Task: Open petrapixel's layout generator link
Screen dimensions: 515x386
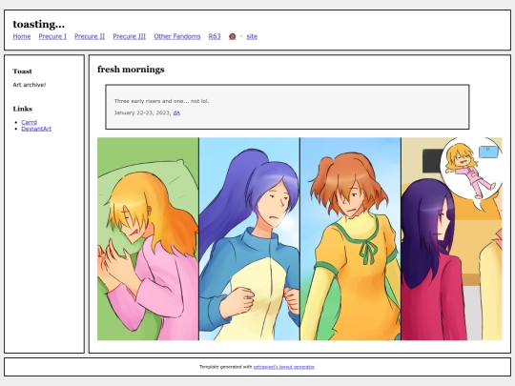Action: pyautogui.click(x=284, y=367)
